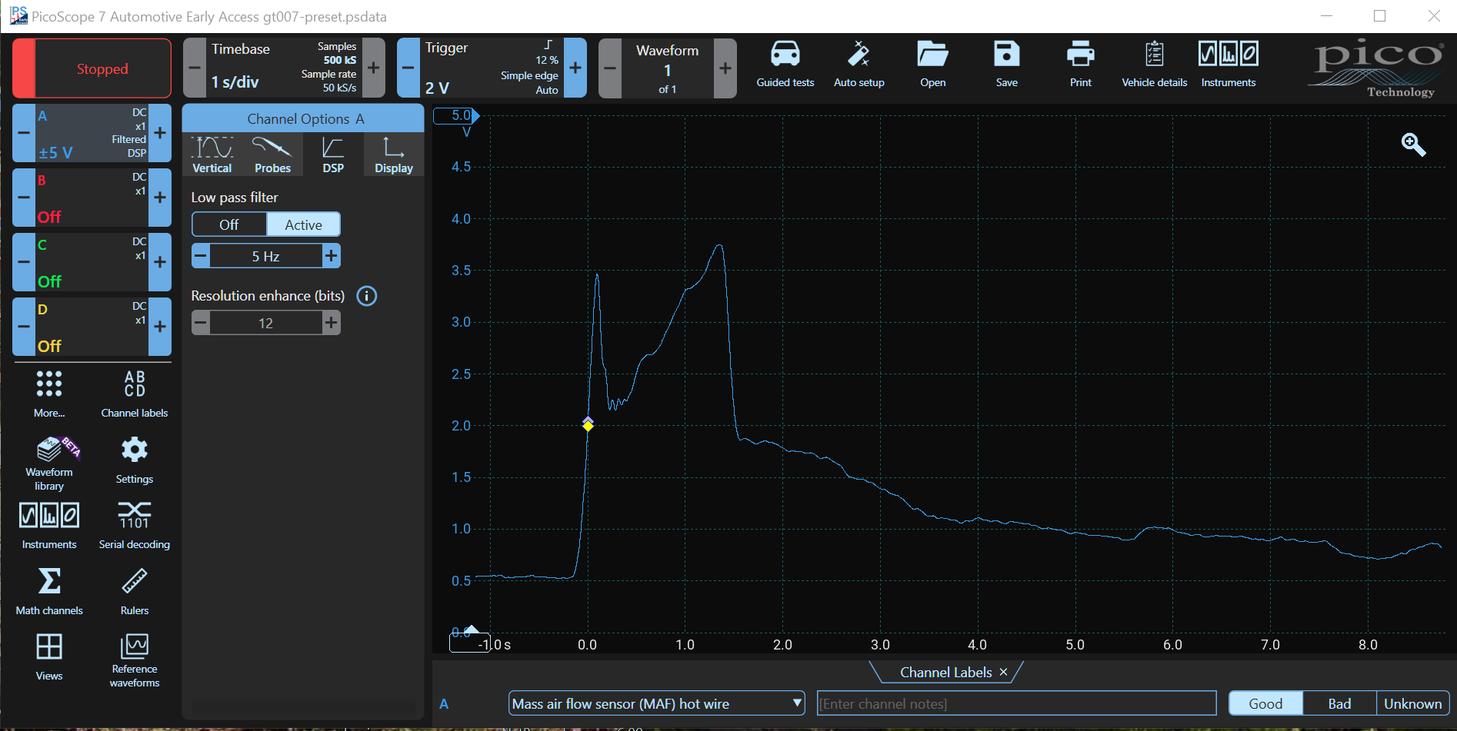
Task: Click the resolution enhance value 12
Action: [x=266, y=323]
